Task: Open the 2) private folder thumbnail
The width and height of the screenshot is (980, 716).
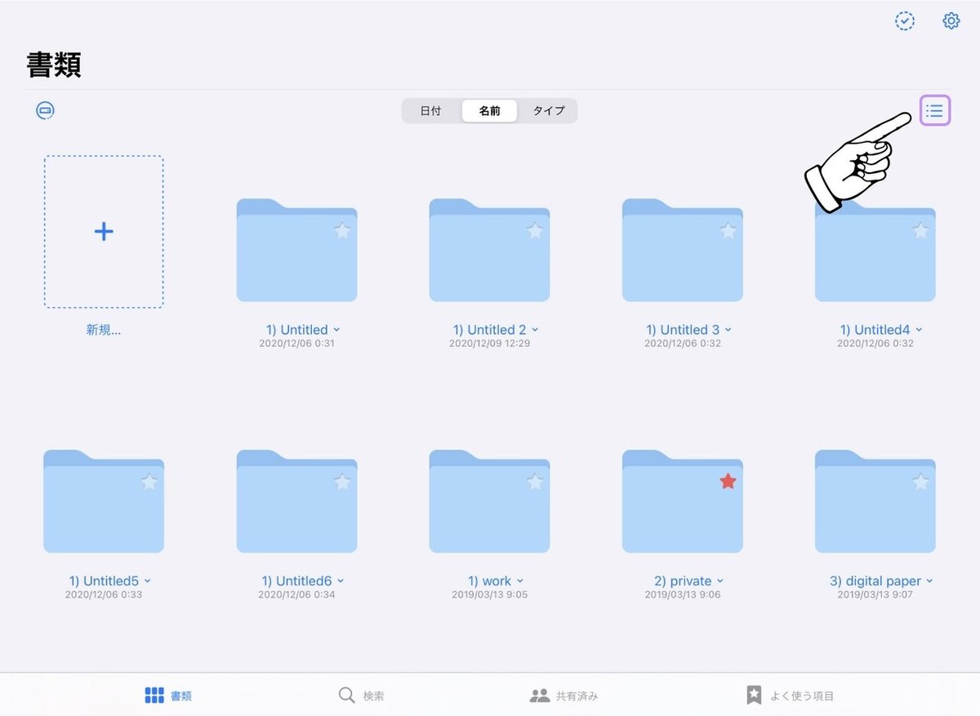Action: (x=683, y=501)
